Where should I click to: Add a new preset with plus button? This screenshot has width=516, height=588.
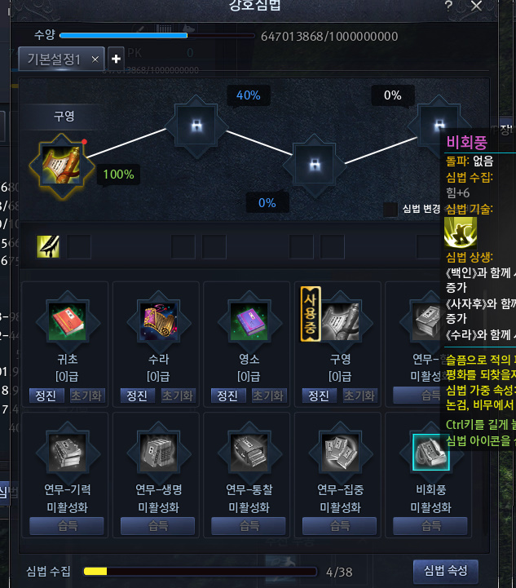tap(116, 59)
